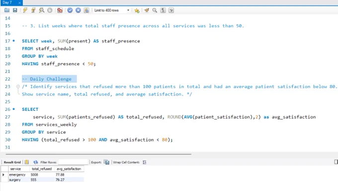Sort by total_refused column header

pyautogui.click(x=42, y=169)
